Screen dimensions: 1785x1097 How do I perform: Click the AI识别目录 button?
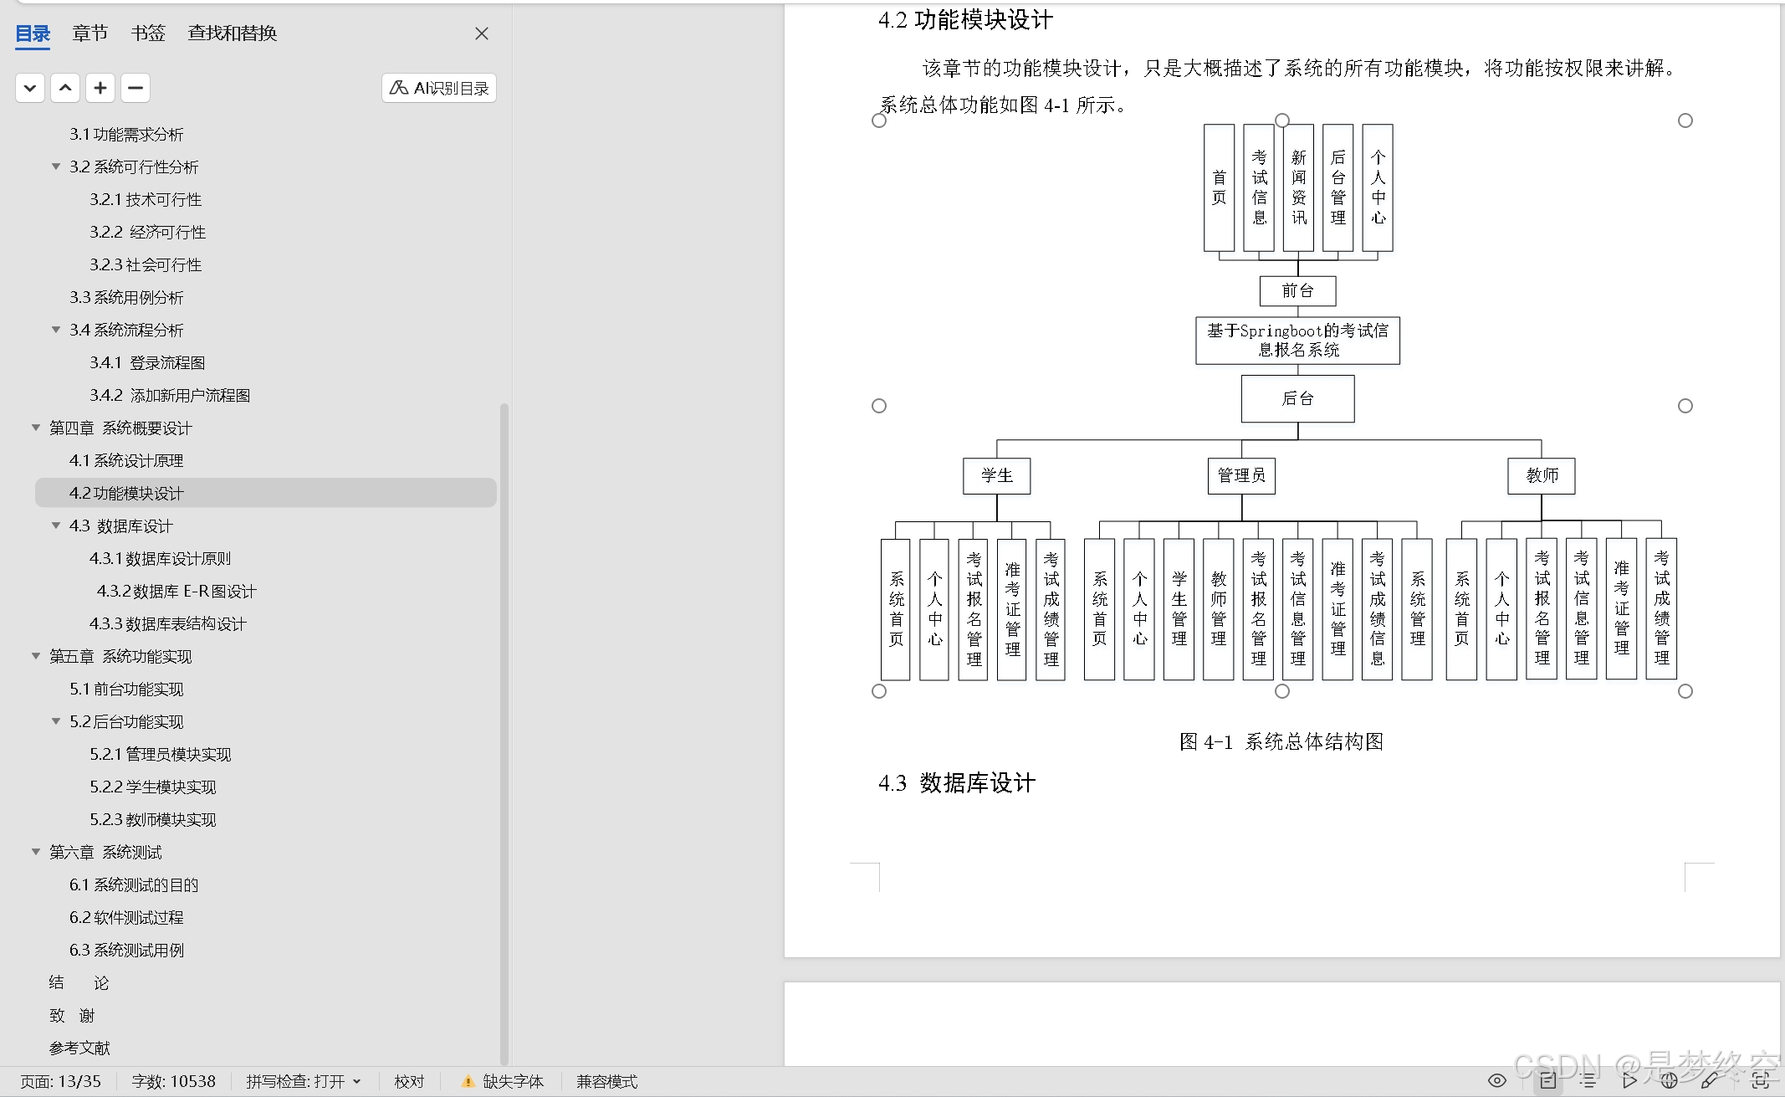tap(439, 88)
